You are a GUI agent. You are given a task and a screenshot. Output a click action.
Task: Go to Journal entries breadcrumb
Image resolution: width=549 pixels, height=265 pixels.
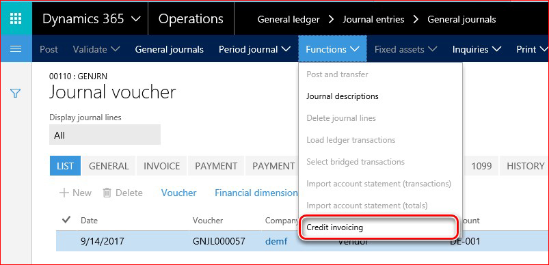[373, 19]
